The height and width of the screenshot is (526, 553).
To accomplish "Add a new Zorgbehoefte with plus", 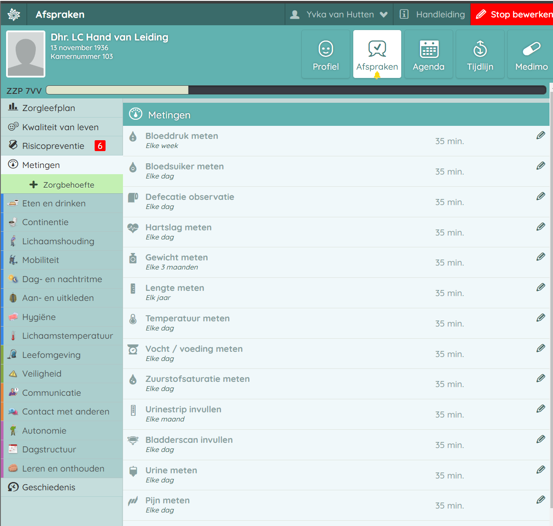I will 62,185.
